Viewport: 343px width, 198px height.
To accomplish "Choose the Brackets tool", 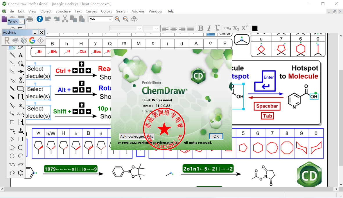I will (21, 97).
